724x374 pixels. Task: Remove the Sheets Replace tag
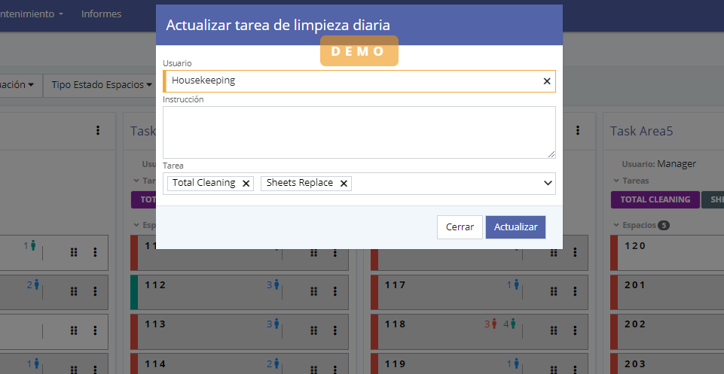[344, 184]
